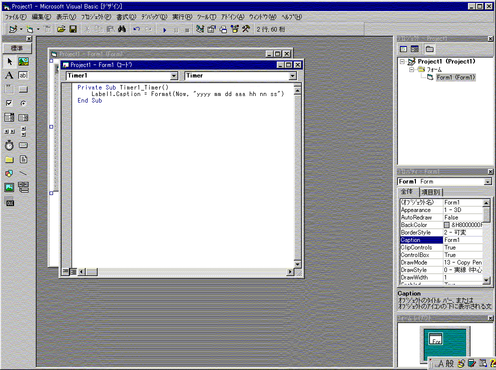Screen dimensions: 496x370
Task: Click the Start run arrow button
Action: tap(165, 30)
